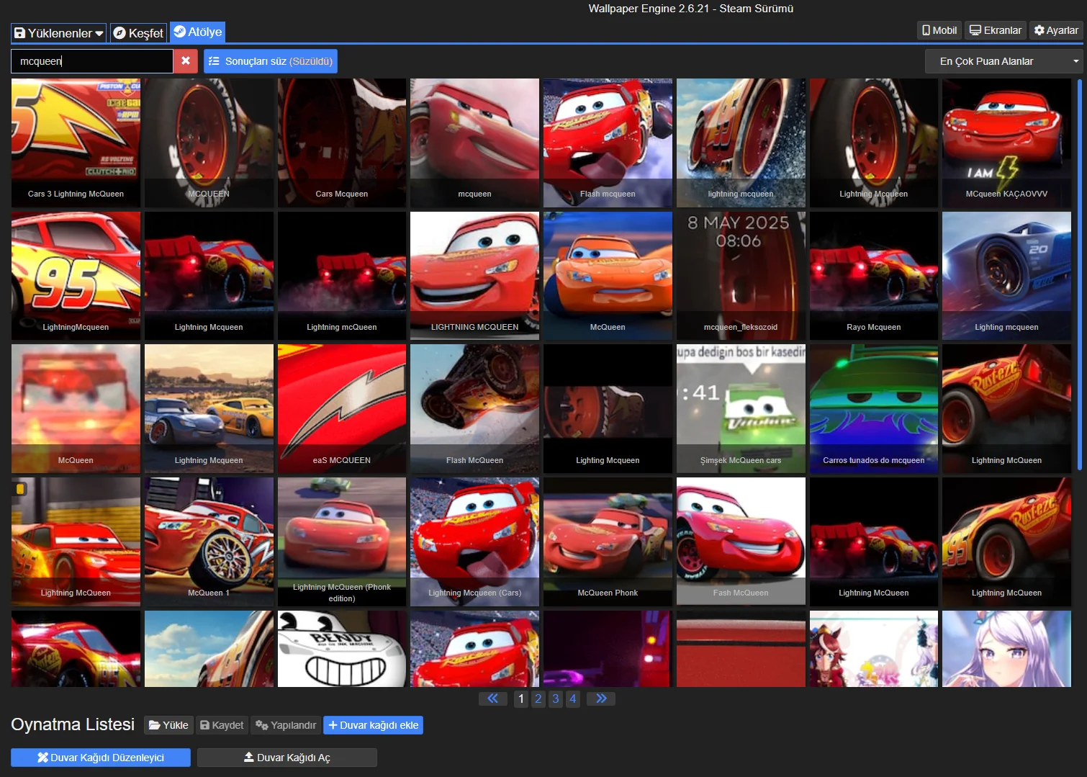Switch to the Atölye tab
The height and width of the screenshot is (777, 1087).
tap(198, 32)
